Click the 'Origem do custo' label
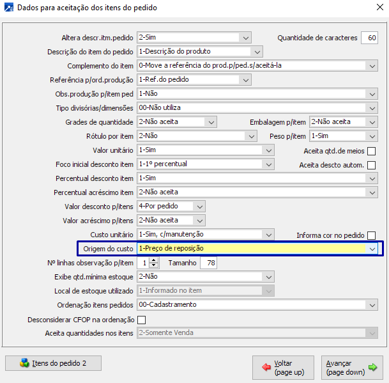 (x=108, y=249)
